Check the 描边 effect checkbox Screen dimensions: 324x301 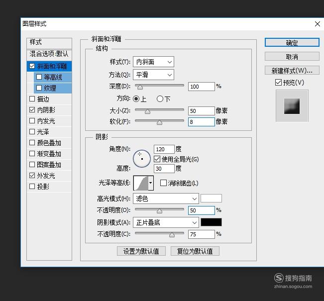coord(32,99)
